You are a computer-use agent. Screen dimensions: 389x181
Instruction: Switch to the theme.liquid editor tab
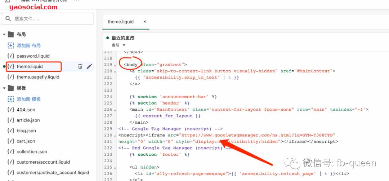pyautogui.click(x=121, y=22)
